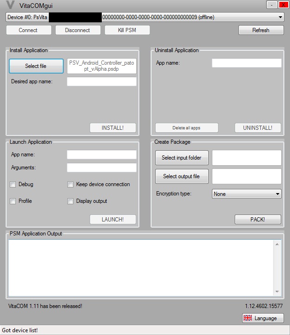Click the UK flag language icon
Viewport: 290px width, 335px height.
click(x=248, y=318)
